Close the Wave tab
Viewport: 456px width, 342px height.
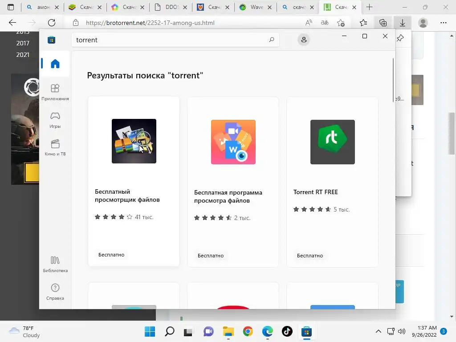[269, 7]
